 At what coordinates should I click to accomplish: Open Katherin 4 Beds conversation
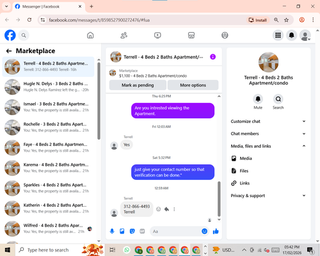(x=48, y=209)
